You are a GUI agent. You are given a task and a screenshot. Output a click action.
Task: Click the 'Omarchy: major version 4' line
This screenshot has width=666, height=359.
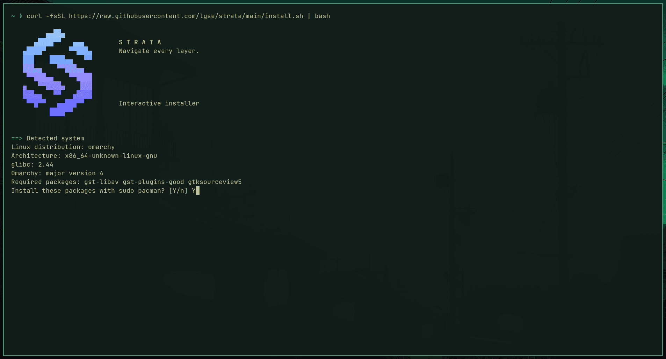(x=57, y=173)
